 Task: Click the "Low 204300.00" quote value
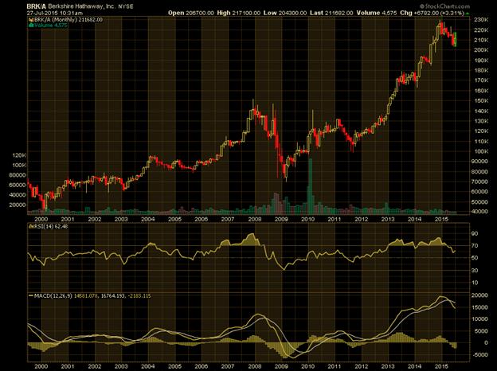[x=285, y=13]
